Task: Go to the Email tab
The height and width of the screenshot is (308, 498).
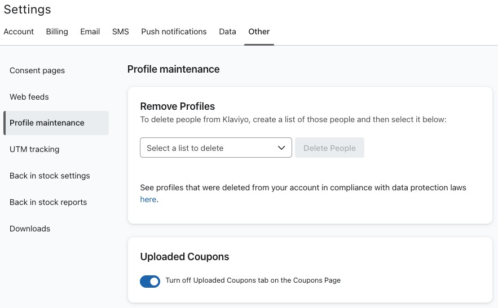Action: click(x=90, y=32)
